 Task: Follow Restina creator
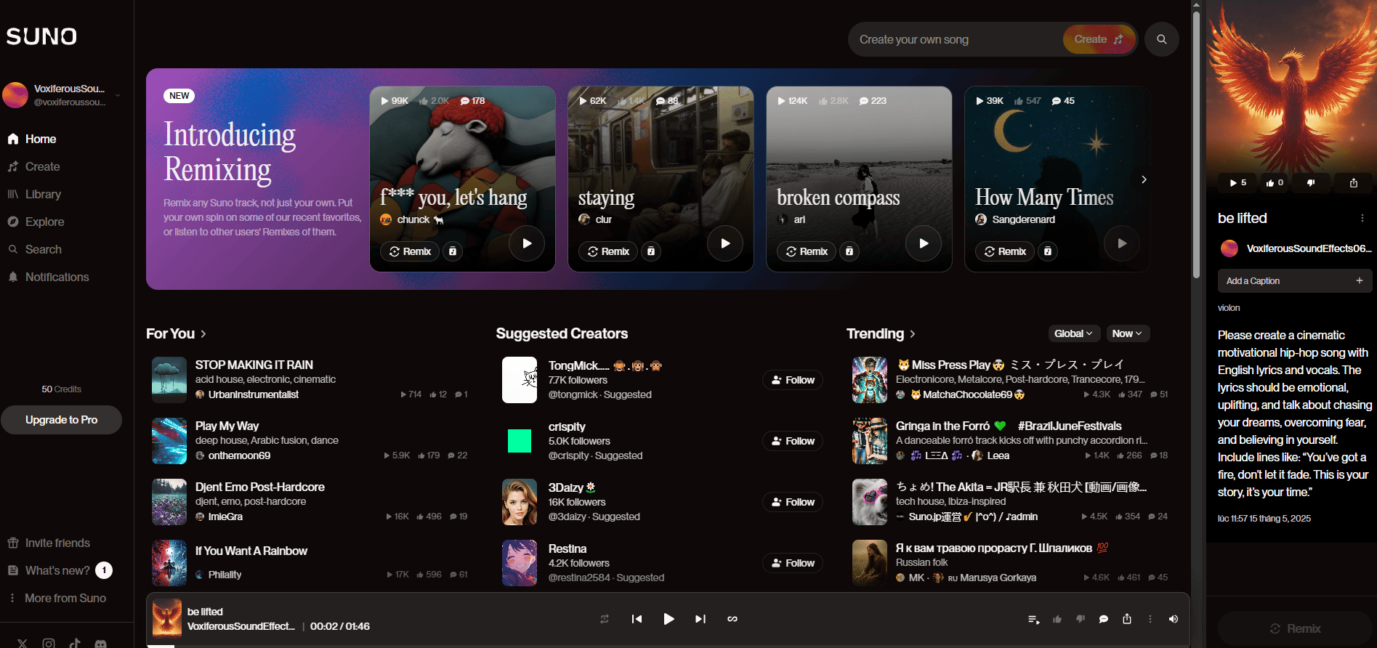tap(793, 563)
